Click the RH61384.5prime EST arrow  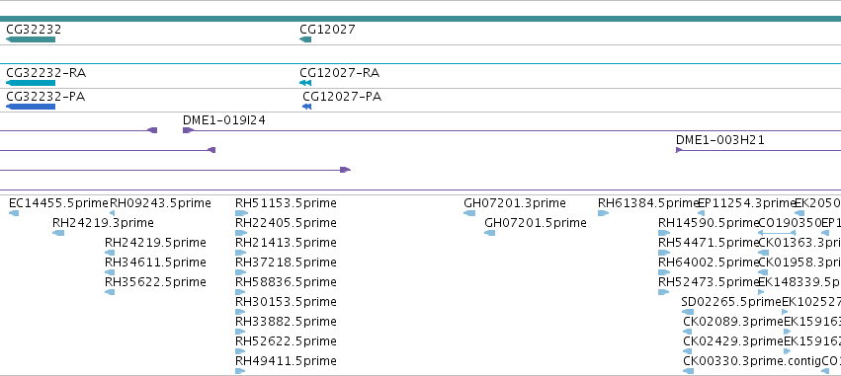604,213
